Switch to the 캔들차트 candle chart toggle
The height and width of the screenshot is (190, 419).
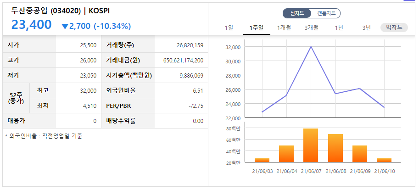[x=326, y=13]
